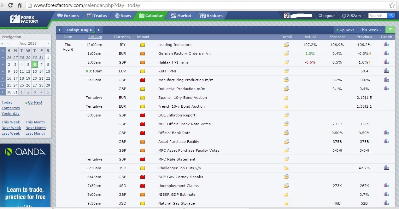Go to previous day arrow beside Today
Viewport: 399px width, 209px height.
(x=59, y=30)
